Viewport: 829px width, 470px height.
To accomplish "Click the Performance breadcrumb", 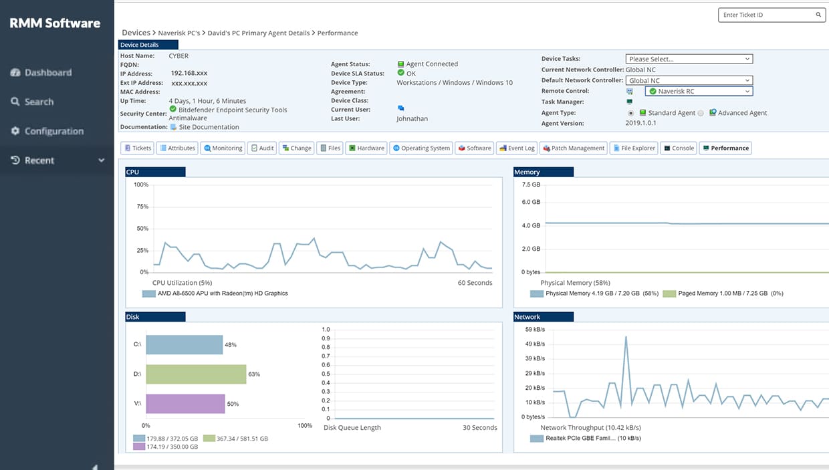I will [x=338, y=33].
